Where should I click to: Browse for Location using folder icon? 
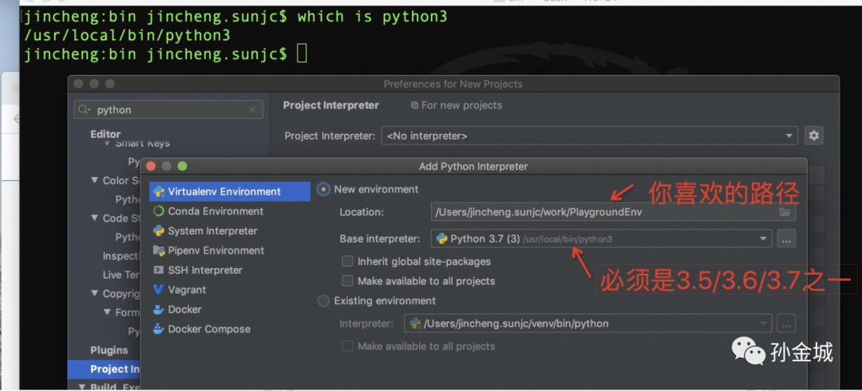coord(785,212)
